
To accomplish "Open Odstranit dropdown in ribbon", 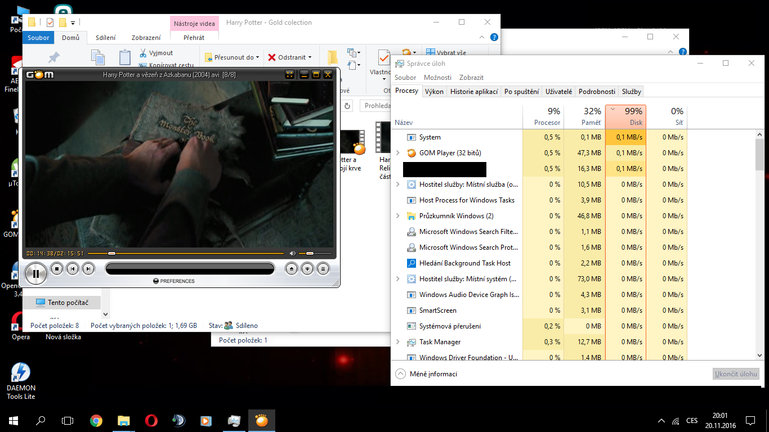I will [x=290, y=57].
